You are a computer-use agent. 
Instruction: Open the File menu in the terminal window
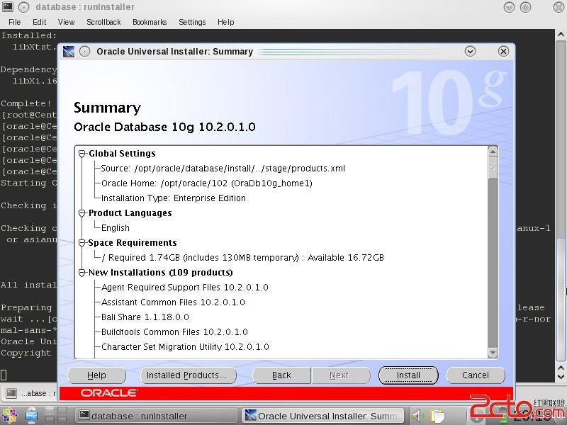[14, 22]
